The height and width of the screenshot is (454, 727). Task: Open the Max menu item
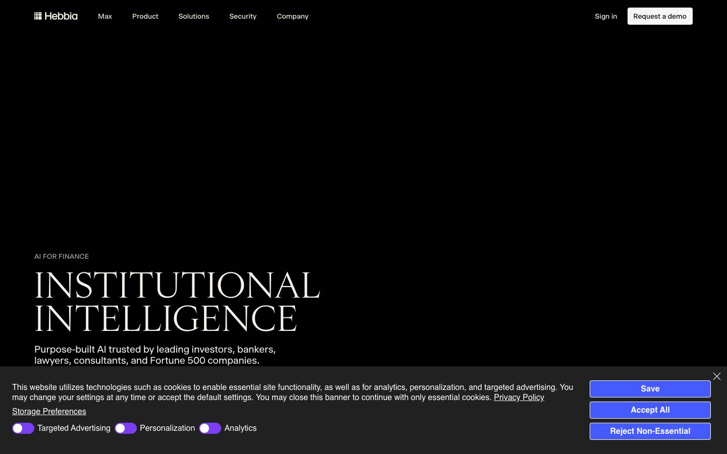tap(105, 16)
